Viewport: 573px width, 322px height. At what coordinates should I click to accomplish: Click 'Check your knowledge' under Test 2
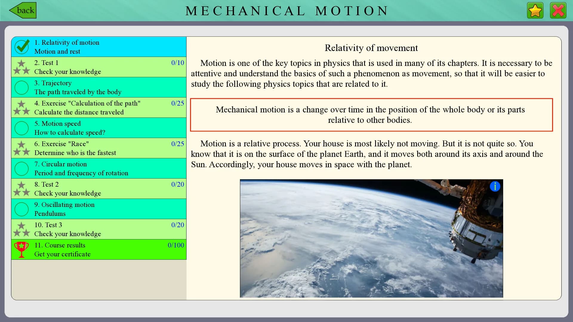point(68,193)
